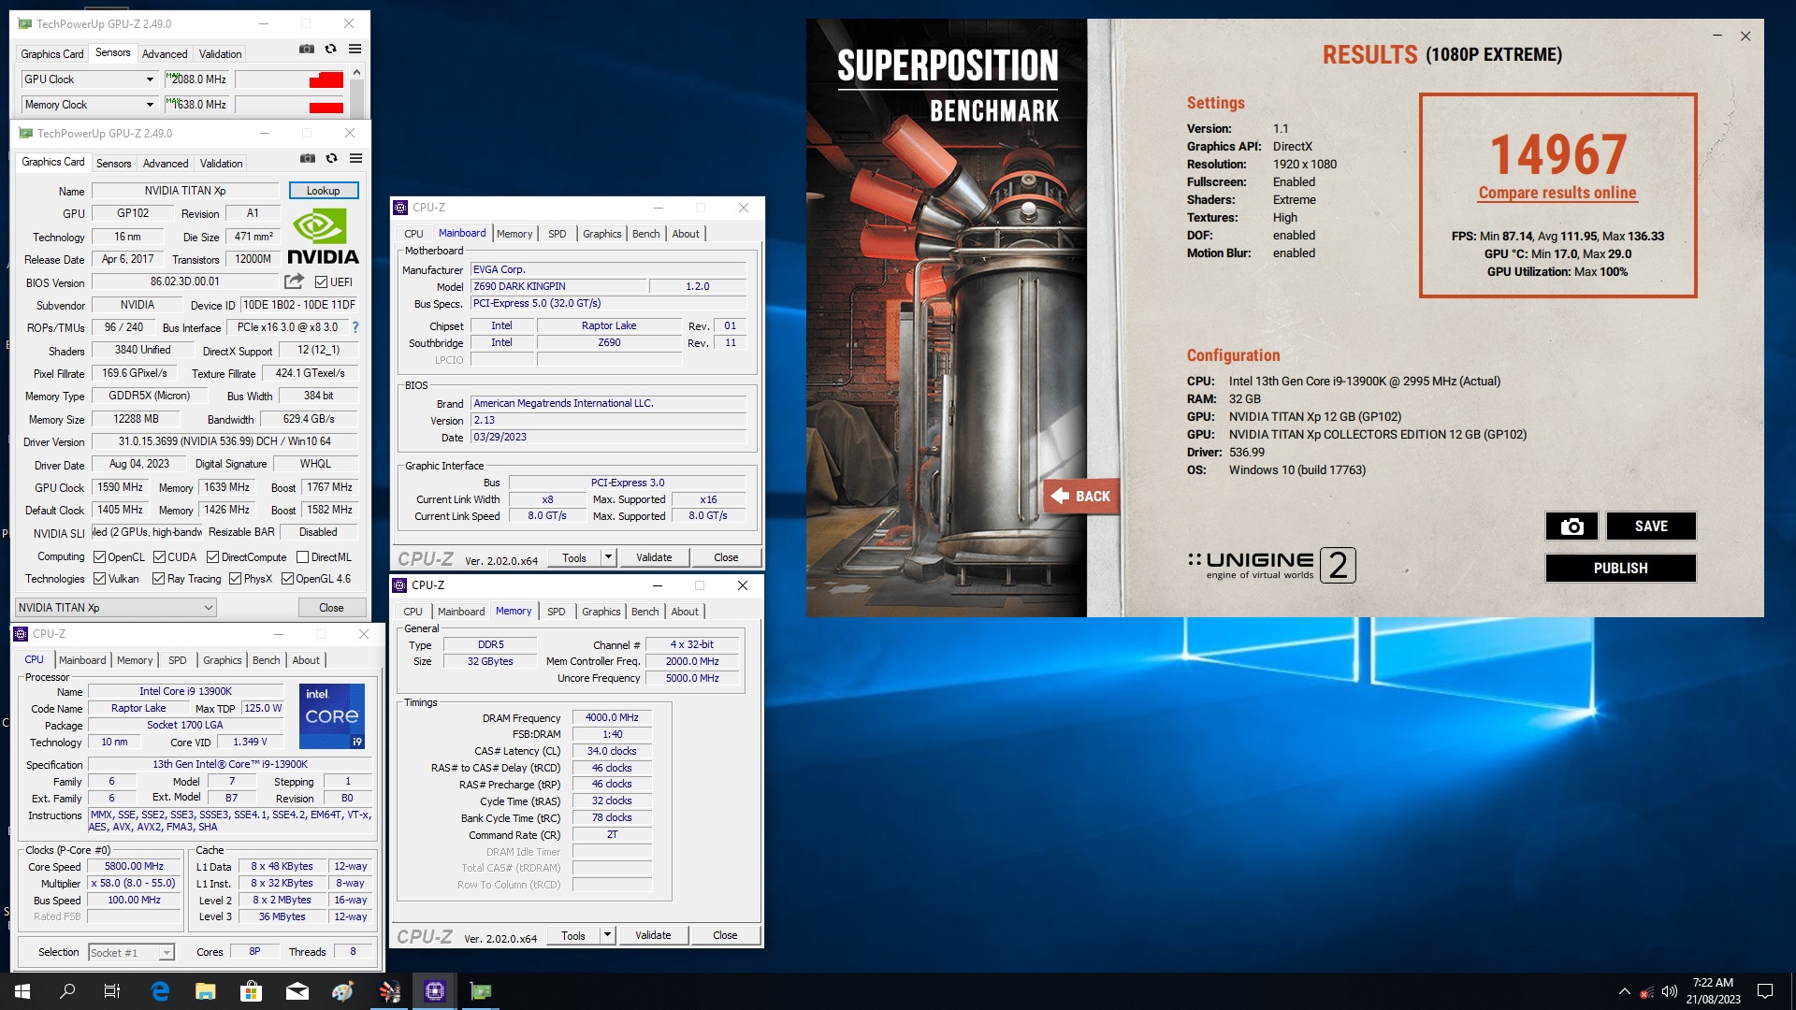Viewport: 1796px width, 1010px height.
Task: Click the Superposition SAVE button
Action: pyautogui.click(x=1651, y=527)
